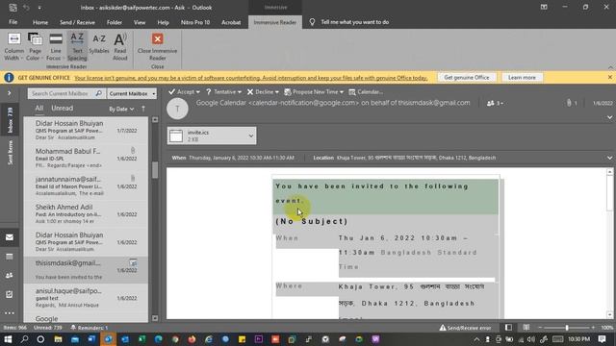The width and height of the screenshot is (616, 346).
Task: Toggle Text Spacing in Immersive Reader
Action: click(x=77, y=47)
